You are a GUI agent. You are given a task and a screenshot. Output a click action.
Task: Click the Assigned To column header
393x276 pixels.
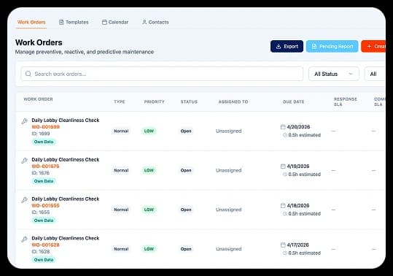[233, 101]
